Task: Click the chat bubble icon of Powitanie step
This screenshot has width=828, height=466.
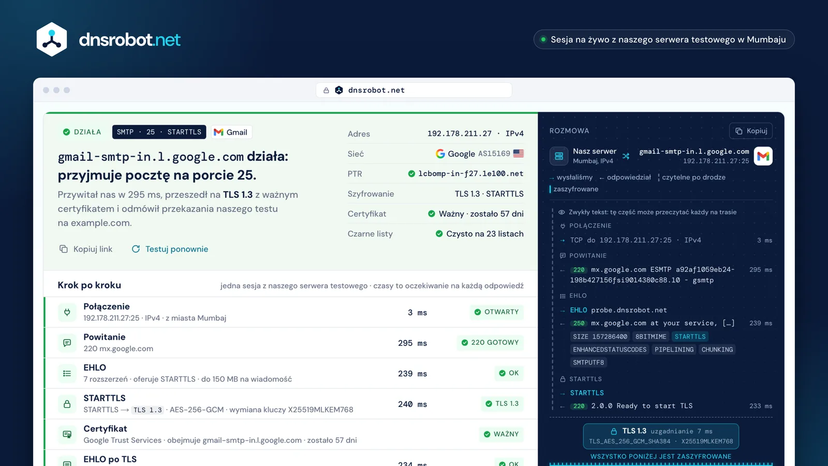Action: pos(67,343)
